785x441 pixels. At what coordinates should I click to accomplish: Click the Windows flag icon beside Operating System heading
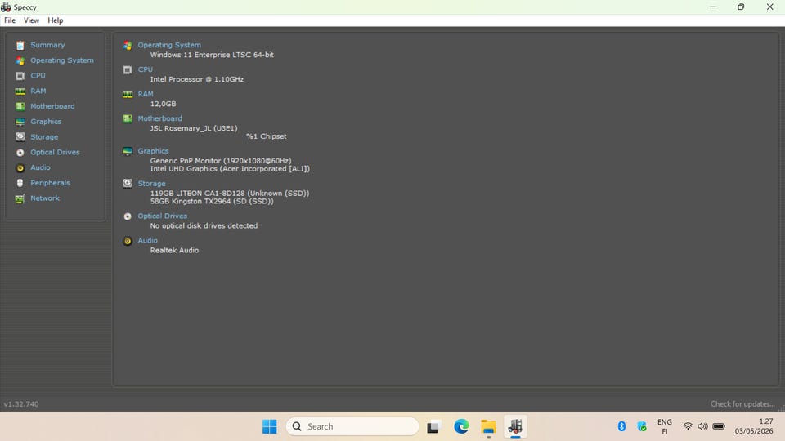[128, 46]
